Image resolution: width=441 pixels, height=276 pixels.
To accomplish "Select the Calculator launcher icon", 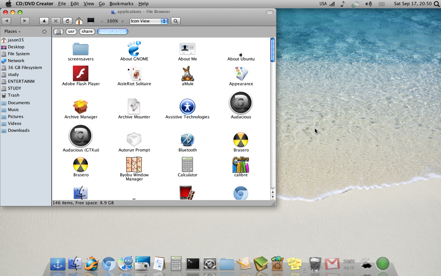I will (187, 164).
